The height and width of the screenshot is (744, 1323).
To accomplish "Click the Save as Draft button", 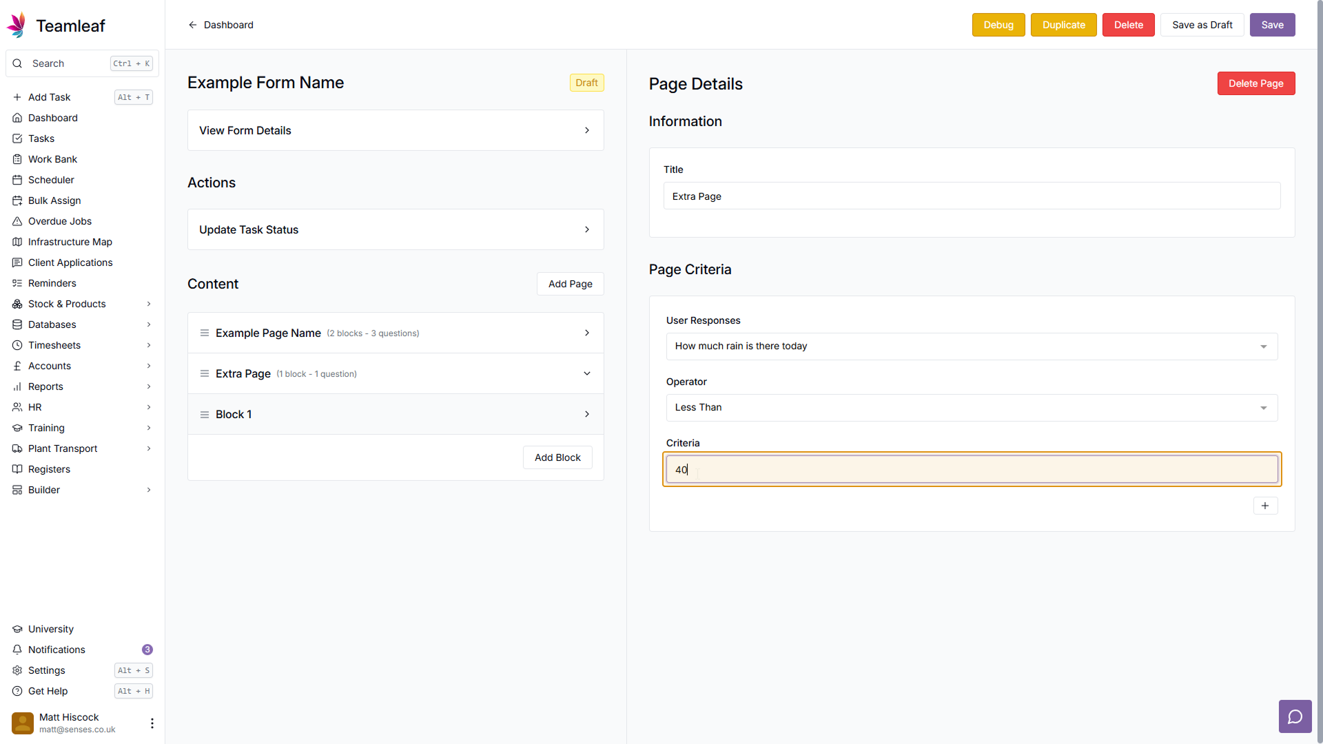I will (1202, 25).
